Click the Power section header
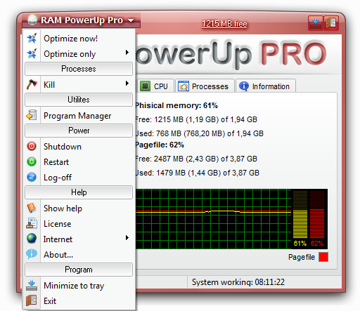 click(x=79, y=131)
